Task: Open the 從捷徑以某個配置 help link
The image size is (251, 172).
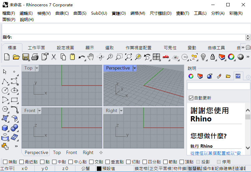Action: click(216, 153)
